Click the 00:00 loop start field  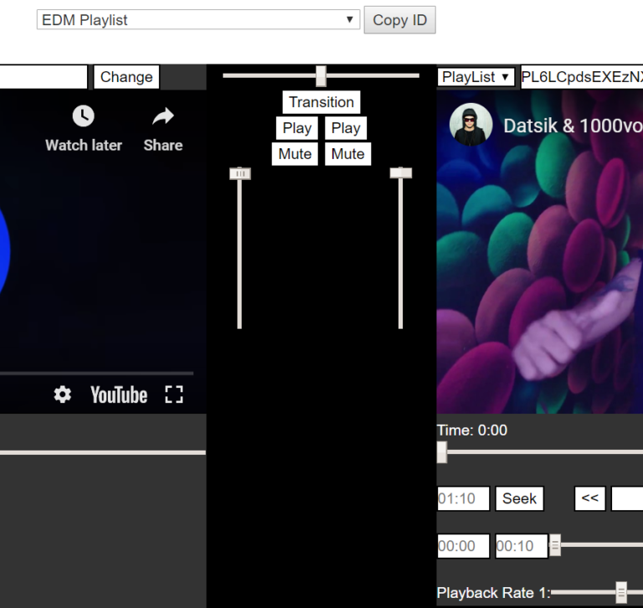(x=463, y=546)
